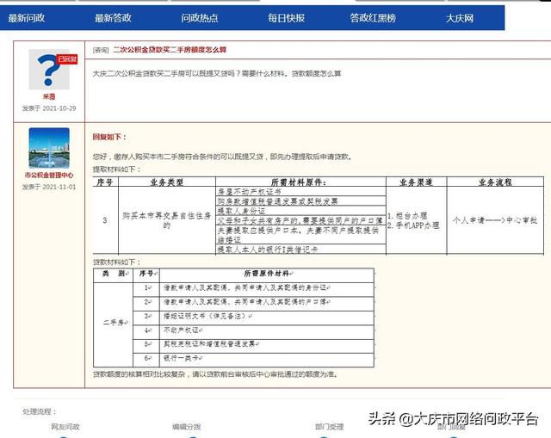
Task: Open the 最新问政 navigation tab
Action: tap(27, 18)
